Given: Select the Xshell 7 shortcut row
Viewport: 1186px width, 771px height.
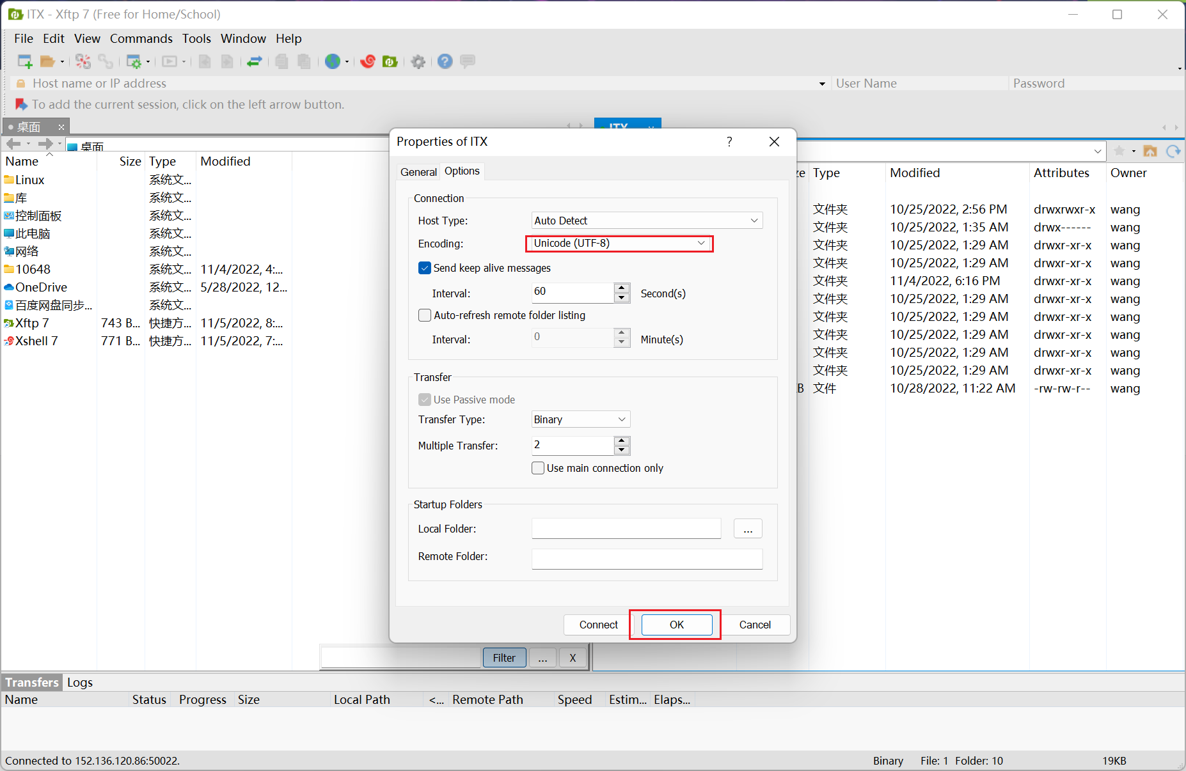Looking at the screenshot, I should (146, 341).
